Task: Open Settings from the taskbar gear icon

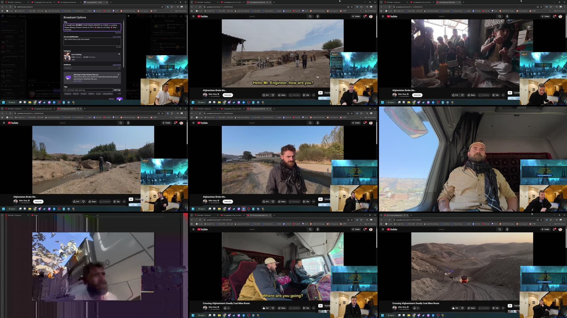Action: (x=68, y=102)
